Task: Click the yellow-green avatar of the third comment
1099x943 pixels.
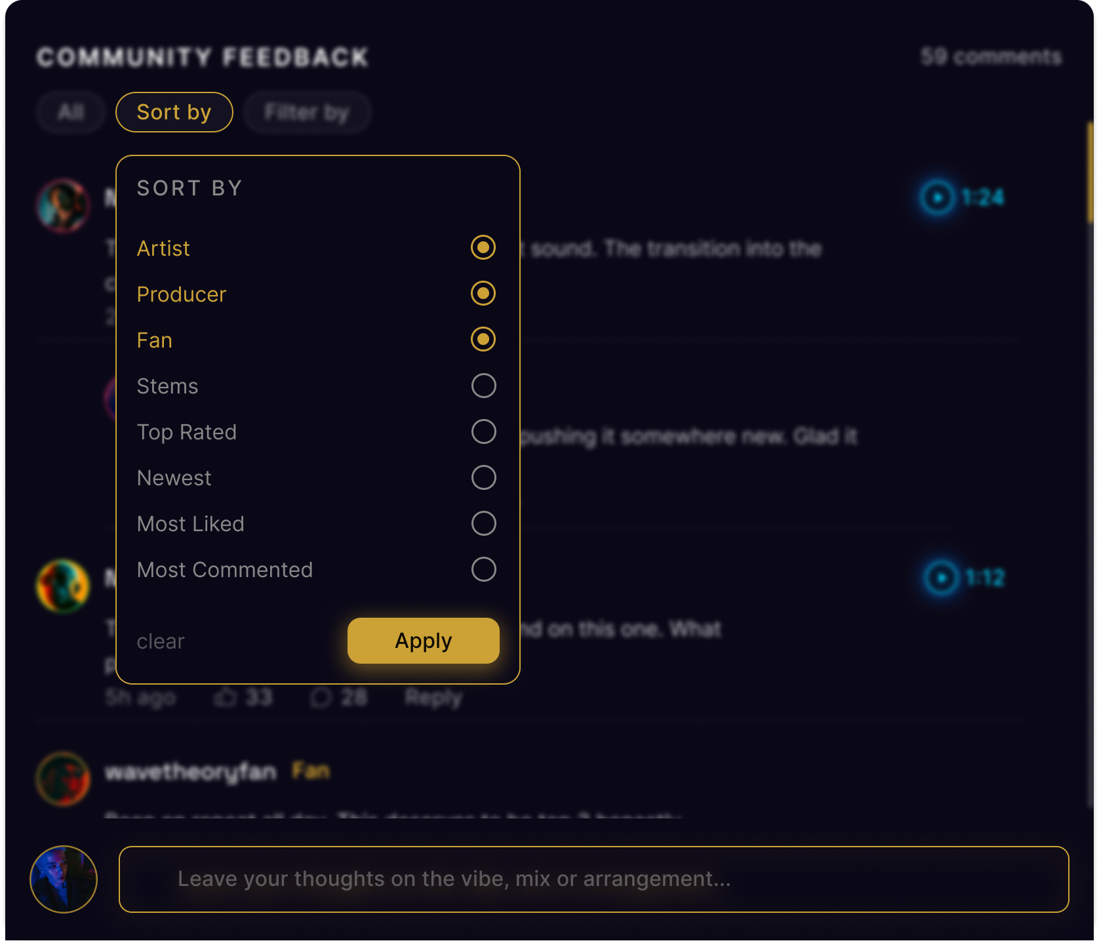Action: (63, 586)
